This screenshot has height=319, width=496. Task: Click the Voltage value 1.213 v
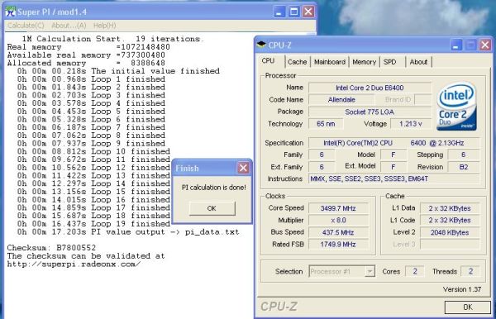pyautogui.click(x=411, y=124)
